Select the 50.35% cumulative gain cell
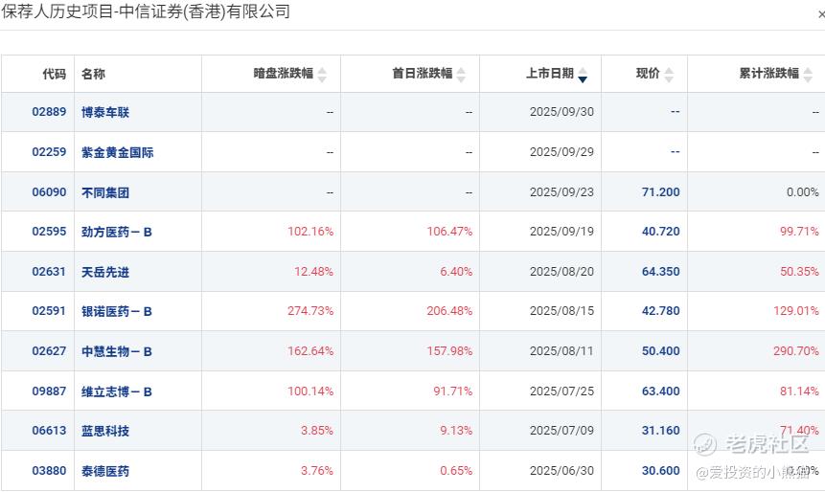This screenshot has height=492, width=825. coord(799,272)
